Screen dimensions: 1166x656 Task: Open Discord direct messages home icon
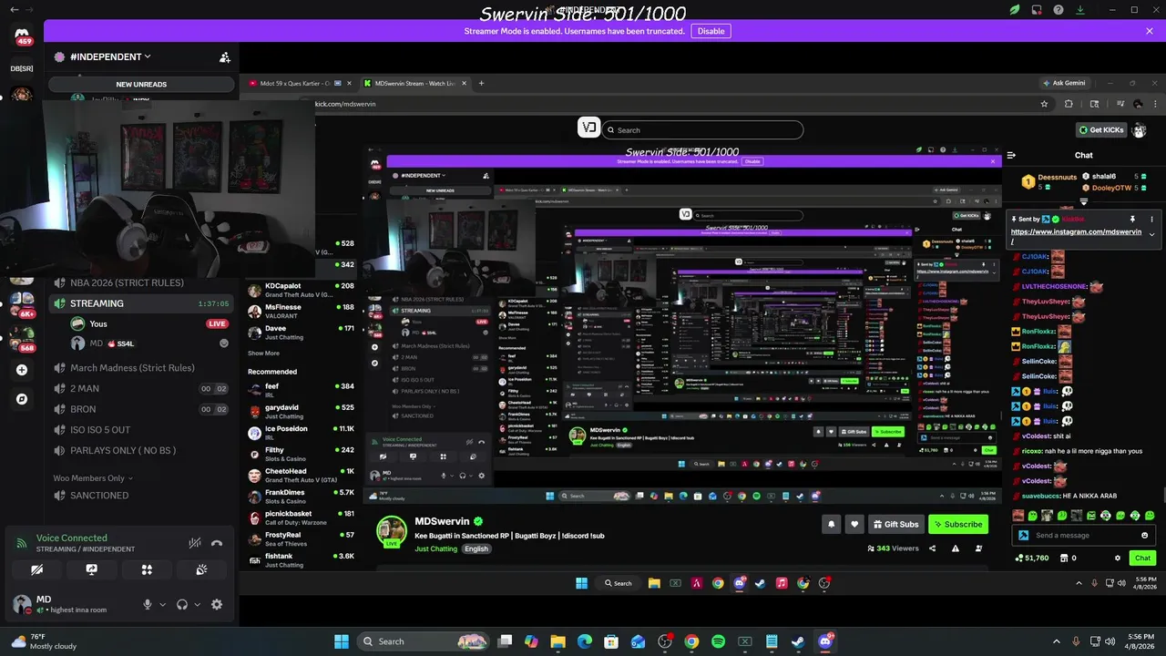[x=23, y=36]
